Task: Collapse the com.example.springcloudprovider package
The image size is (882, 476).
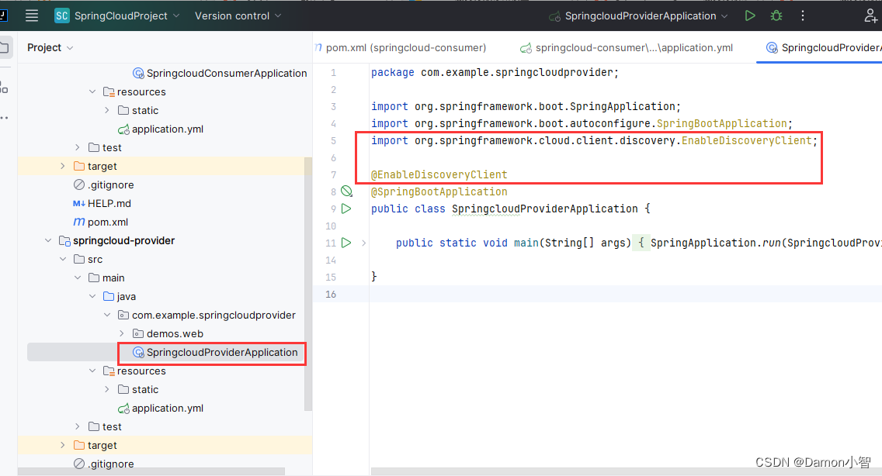Action: (x=107, y=315)
